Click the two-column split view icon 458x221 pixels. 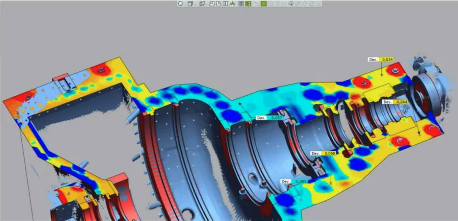[x=225, y=4]
